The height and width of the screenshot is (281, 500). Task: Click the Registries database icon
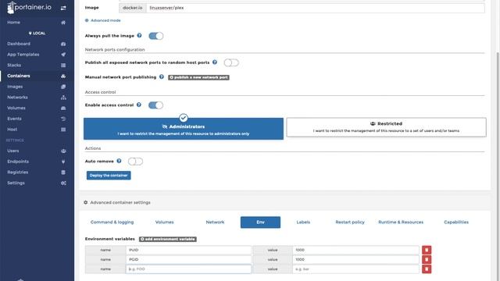[x=63, y=173]
